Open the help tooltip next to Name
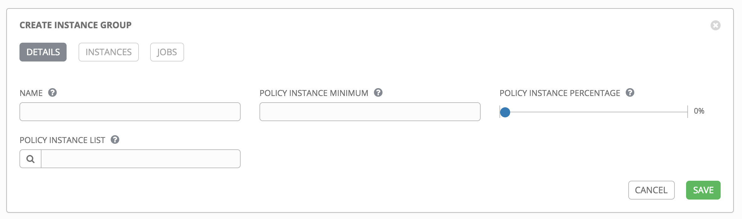 52,93
